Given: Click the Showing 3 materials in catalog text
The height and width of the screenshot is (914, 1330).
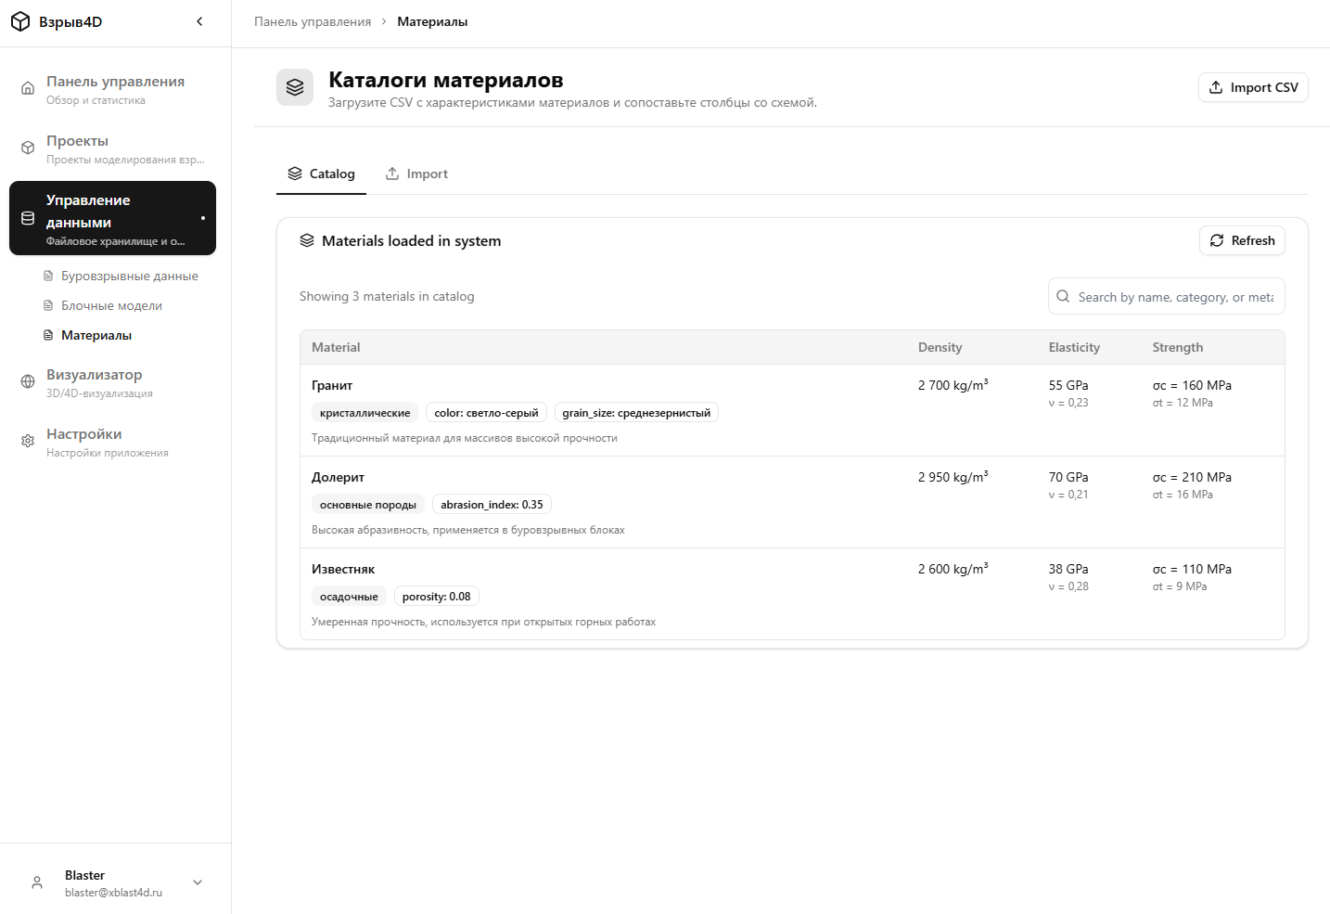Looking at the screenshot, I should [x=387, y=297].
